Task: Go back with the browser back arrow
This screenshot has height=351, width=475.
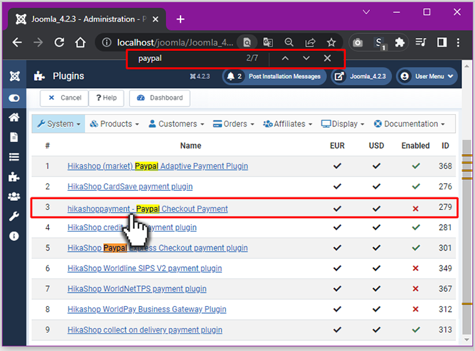Action: [x=17, y=43]
